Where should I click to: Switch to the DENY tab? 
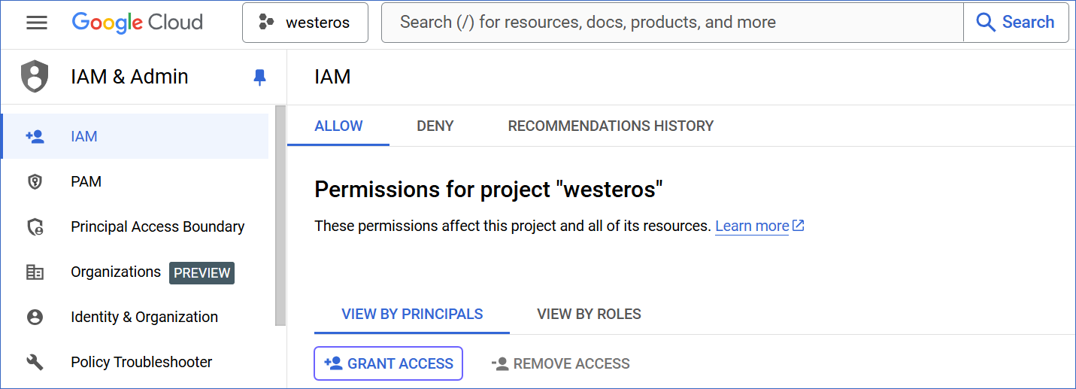[x=435, y=126]
